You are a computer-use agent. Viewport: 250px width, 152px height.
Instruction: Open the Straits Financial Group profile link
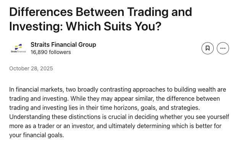coord(63,44)
